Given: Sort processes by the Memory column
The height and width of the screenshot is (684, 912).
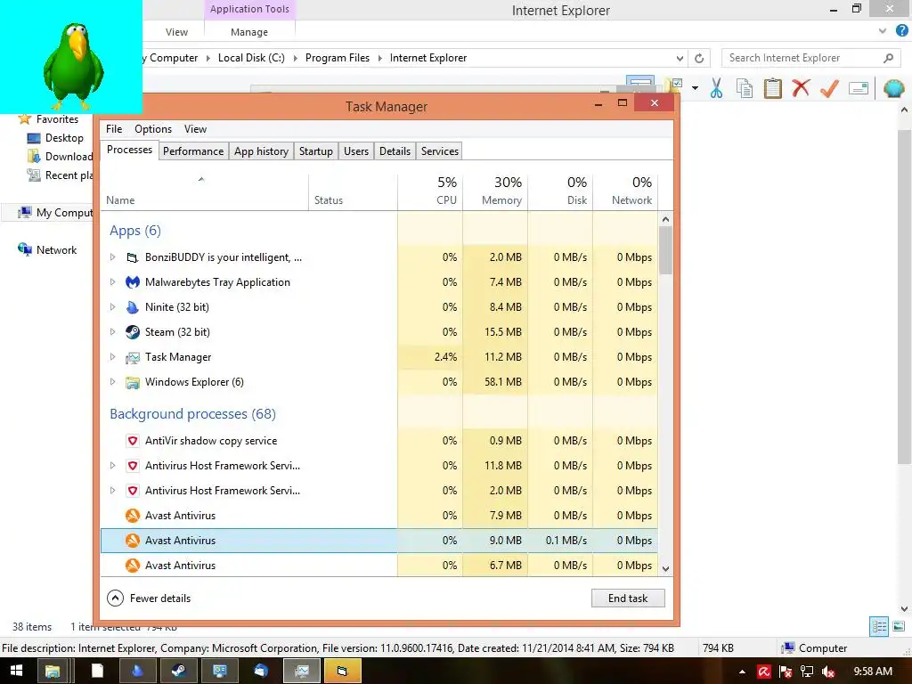Looking at the screenshot, I should 495,191.
